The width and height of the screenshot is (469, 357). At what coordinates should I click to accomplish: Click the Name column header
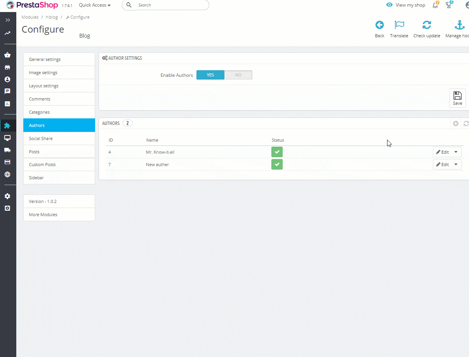point(152,140)
